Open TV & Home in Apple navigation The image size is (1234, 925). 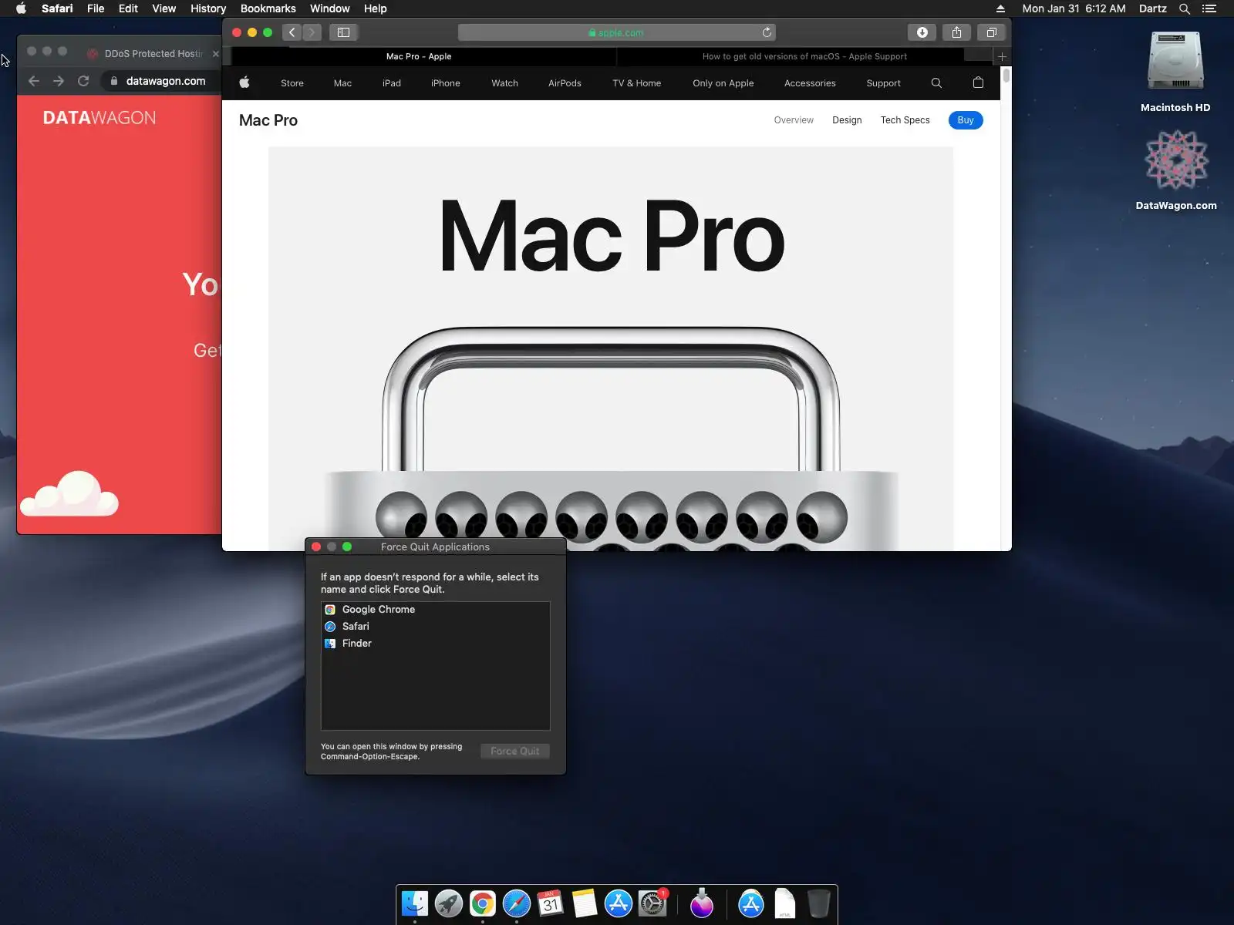(x=637, y=83)
